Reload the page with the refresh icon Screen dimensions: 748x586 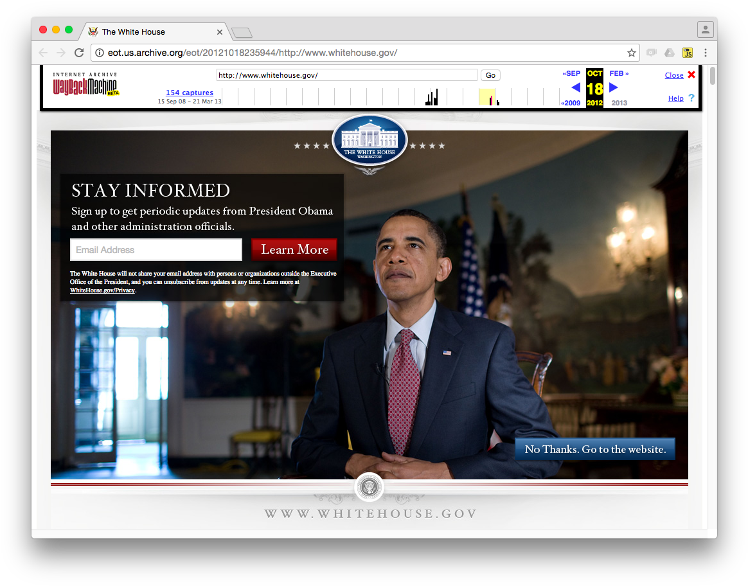[x=79, y=53]
